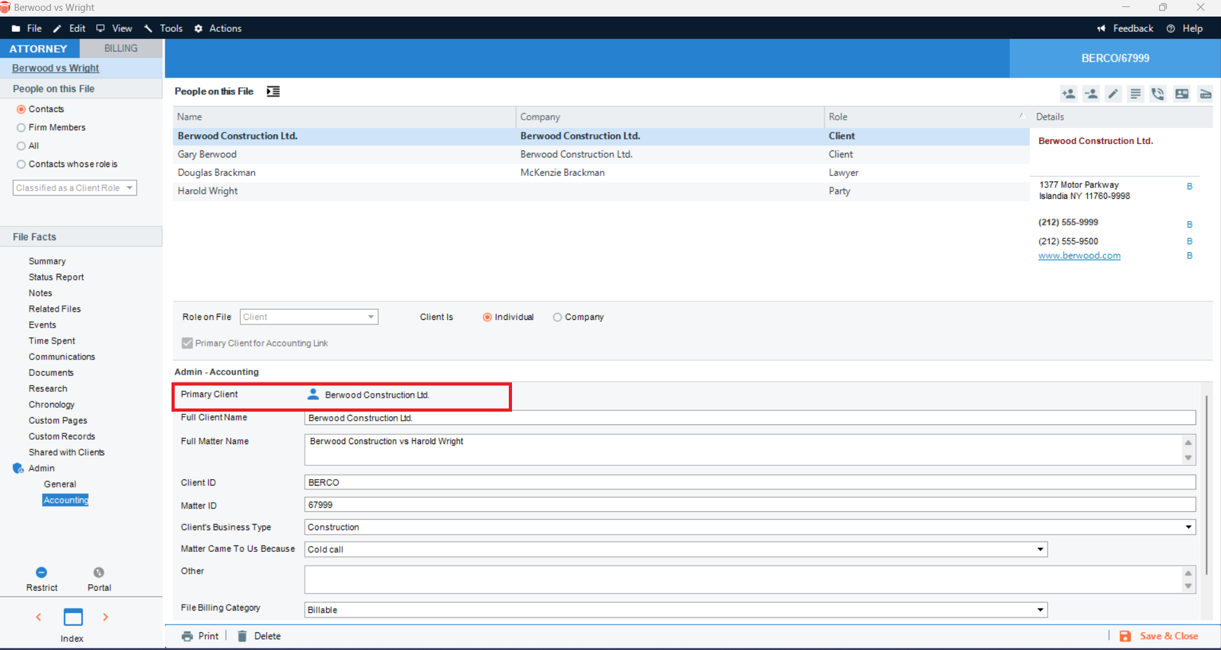This screenshot has width=1221, height=650.
Task: Select the All radio button
Action: pos(21,146)
